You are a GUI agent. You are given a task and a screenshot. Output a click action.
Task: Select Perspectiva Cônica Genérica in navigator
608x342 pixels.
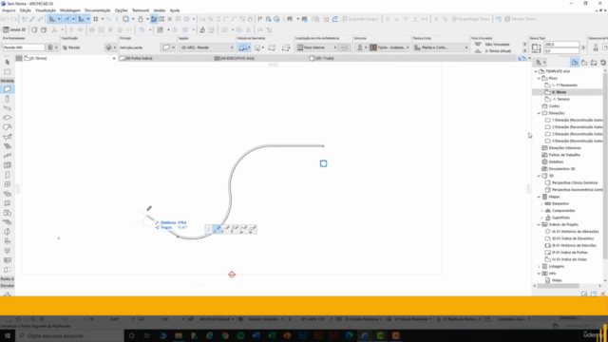point(574,183)
